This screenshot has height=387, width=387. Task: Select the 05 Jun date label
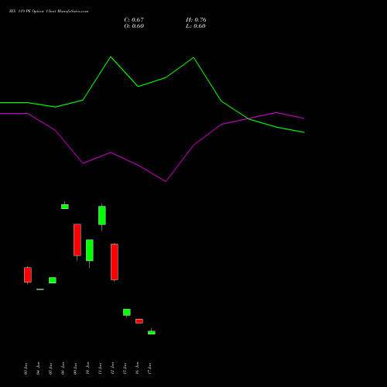coord(50,368)
